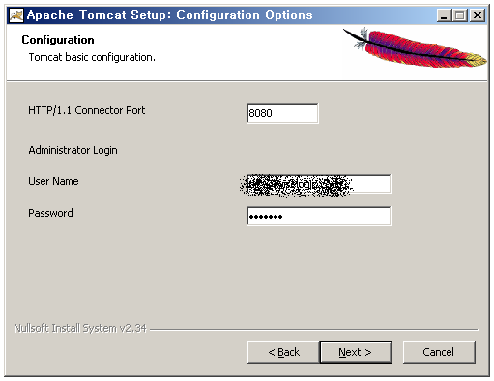Proceed with the Next > button
This screenshot has height=381, width=494.
click(x=356, y=352)
